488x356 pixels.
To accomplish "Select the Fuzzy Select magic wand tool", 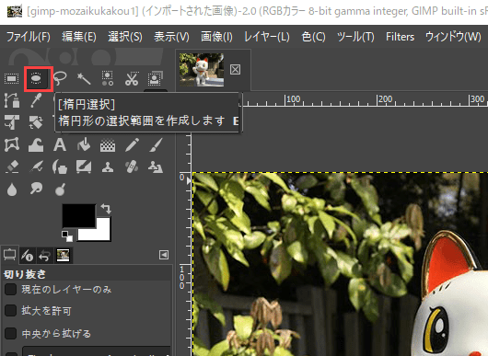I will click(84, 79).
